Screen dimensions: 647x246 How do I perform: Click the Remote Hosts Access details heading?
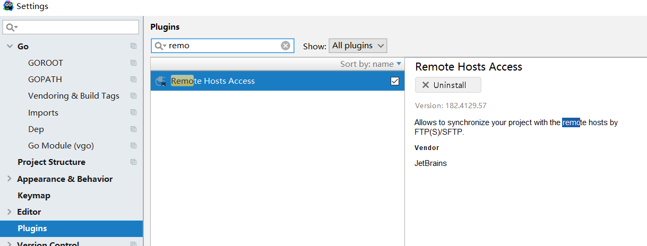[469, 67]
